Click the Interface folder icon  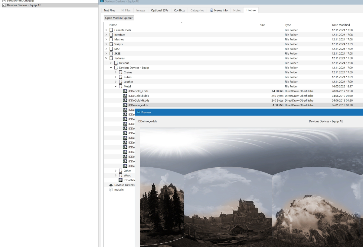pyautogui.click(x=111, y=35)
